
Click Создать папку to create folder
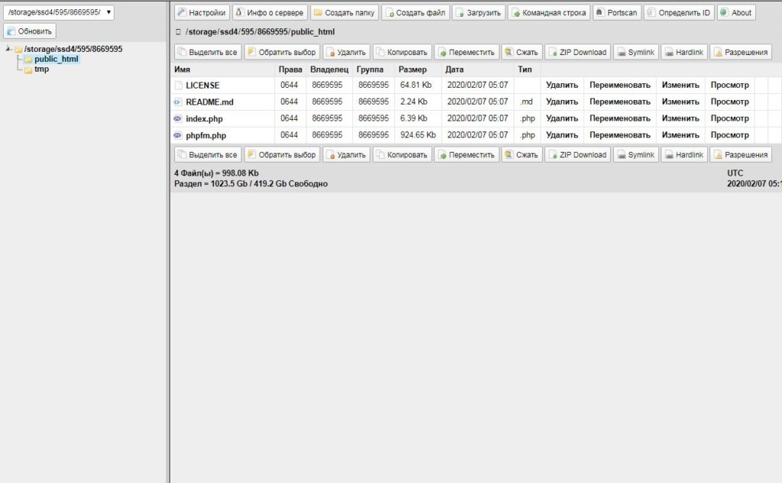coord(344,12)
